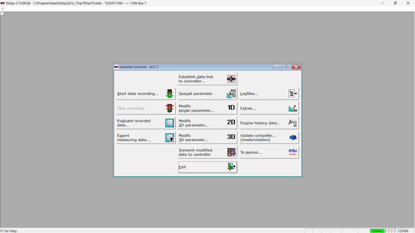Select Evaluate recorded data label
415x233 pixels.
click(134, 123)
